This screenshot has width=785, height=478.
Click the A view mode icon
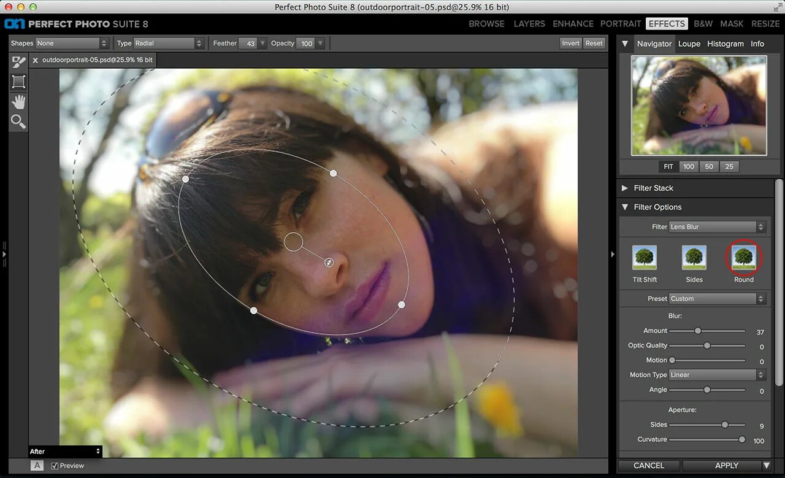click(x=37, y=466)
